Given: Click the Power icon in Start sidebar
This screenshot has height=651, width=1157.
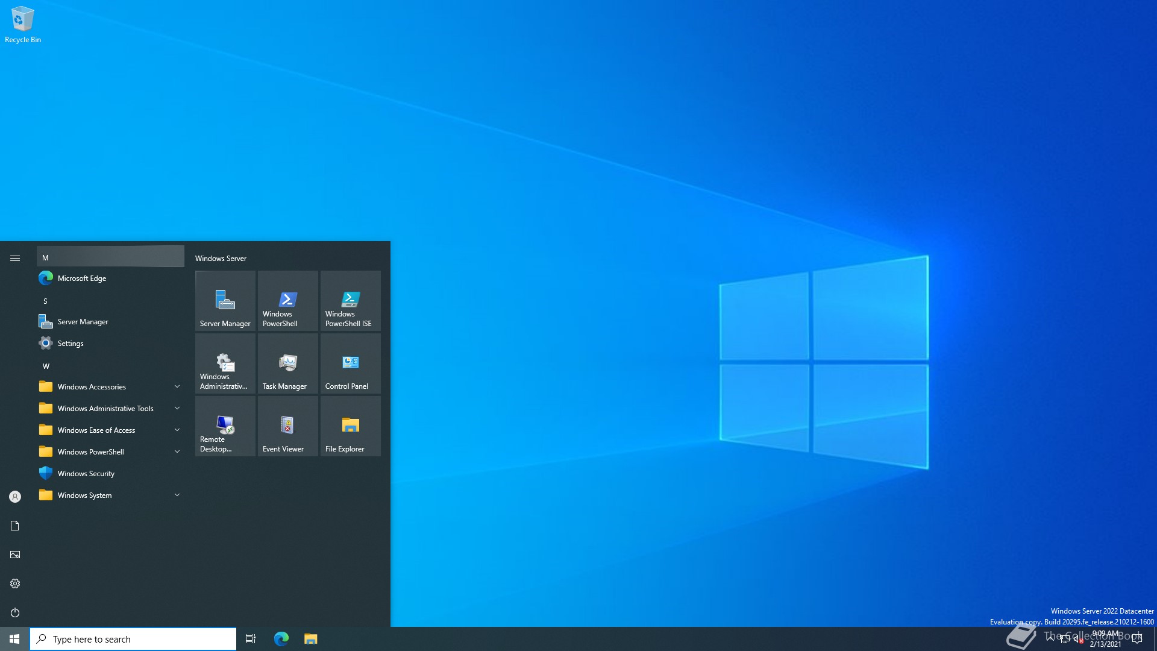Looking at the screenshot, I should [x=15, y=612].
